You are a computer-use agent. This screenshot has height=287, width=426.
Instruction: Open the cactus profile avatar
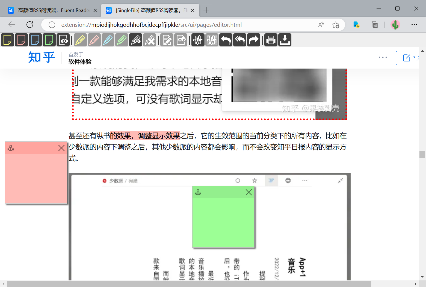click(395, 25)
